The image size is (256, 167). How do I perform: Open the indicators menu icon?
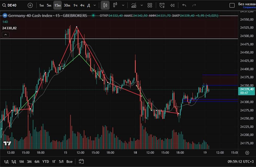click(134, 5)
